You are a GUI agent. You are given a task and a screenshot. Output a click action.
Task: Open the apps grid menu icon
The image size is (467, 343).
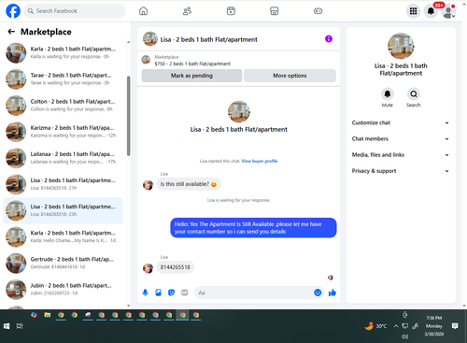pyautogui.click(x=413, y=11)
